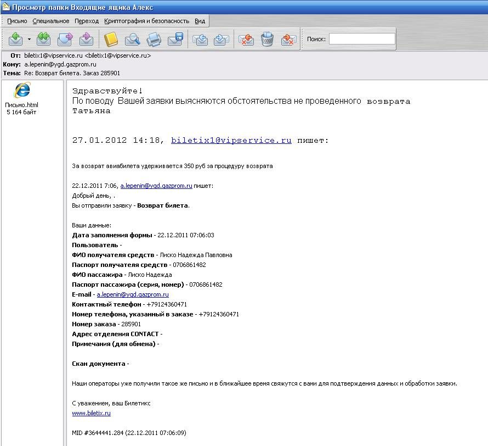Go to next message icon

tap(222, 39)
